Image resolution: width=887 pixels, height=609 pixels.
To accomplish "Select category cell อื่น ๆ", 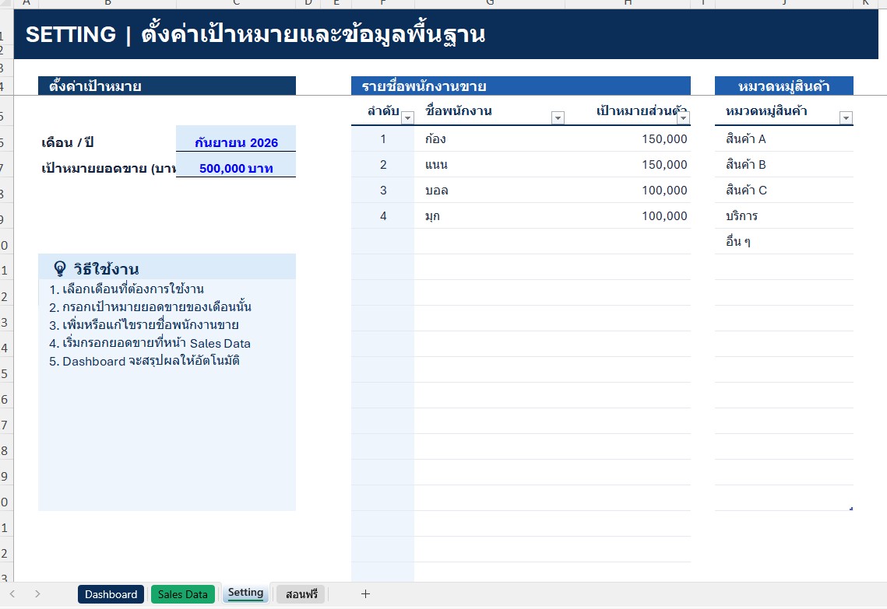I will point(784,242).
